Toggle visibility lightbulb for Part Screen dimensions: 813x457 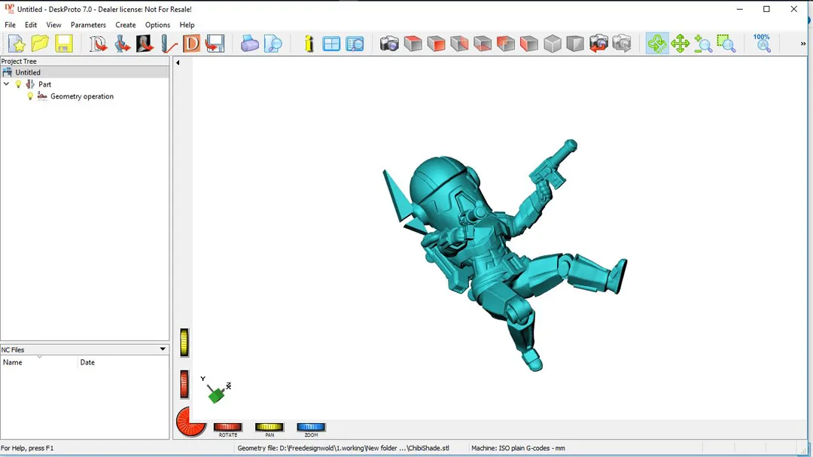(19, 84)
